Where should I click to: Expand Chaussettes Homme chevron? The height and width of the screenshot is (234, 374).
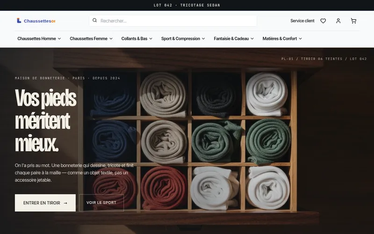[x=59, y=39]
